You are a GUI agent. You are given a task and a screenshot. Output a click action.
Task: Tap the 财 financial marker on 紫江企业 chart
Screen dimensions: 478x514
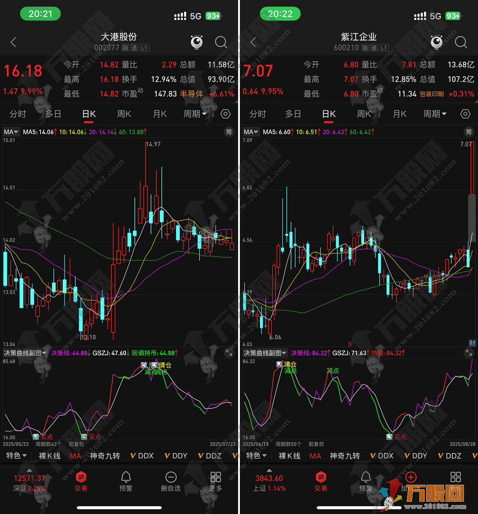click(x=472, y=343)
